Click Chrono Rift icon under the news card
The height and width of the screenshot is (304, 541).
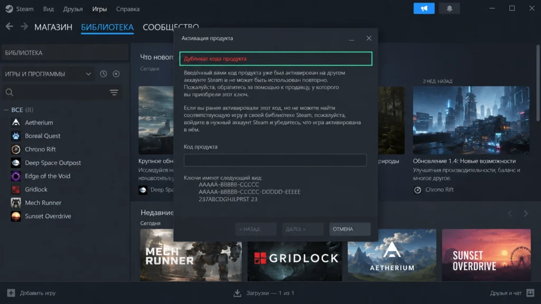coord(417,190)
